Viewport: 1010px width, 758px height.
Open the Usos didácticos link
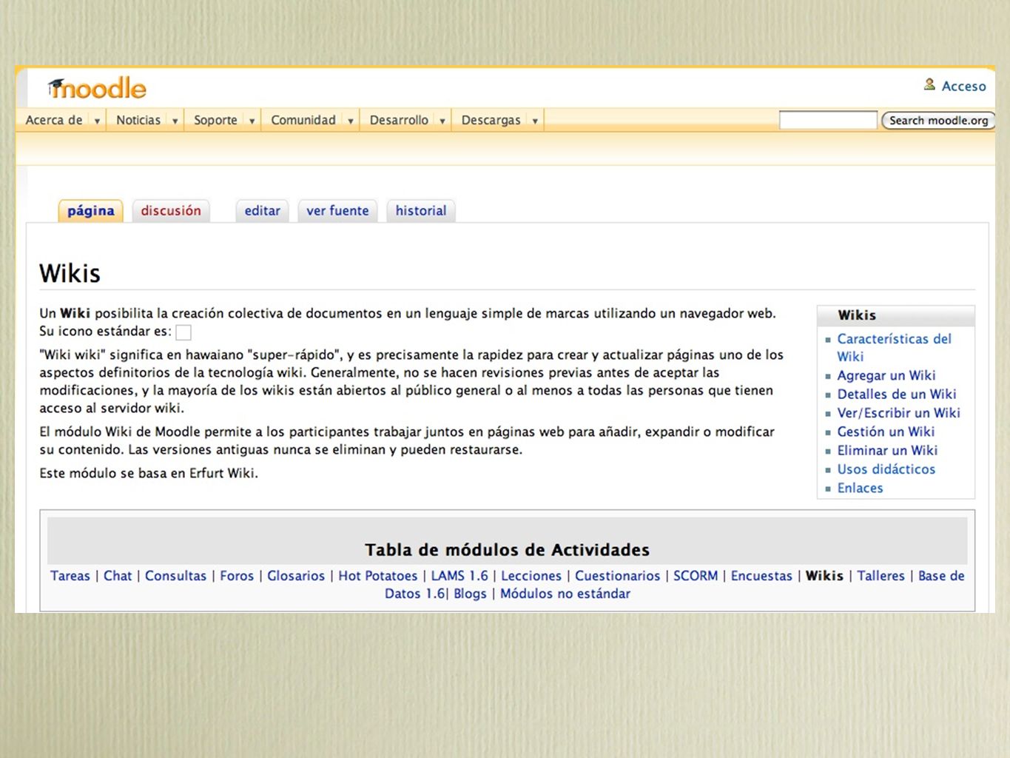(886, 469)
